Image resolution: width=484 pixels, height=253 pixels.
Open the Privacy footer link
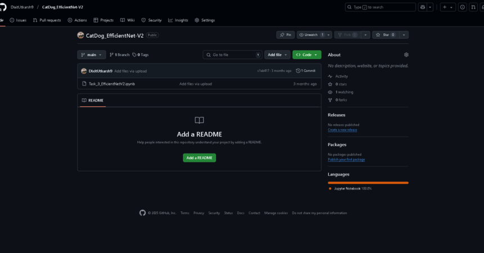tap(199, 213)
